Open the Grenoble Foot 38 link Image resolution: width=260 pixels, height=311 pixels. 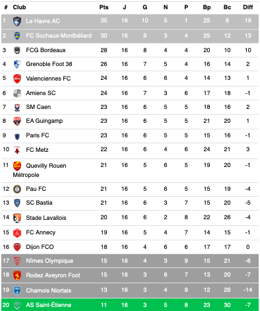pos(49,64)
